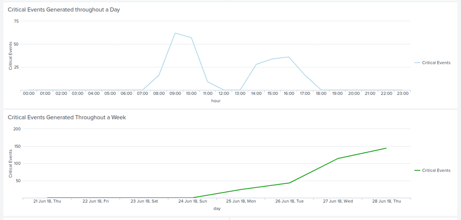Viewport: 461px width, 220px height.
Task: Click the 05:00 hour axis label
Action: (x=110, y=93)
